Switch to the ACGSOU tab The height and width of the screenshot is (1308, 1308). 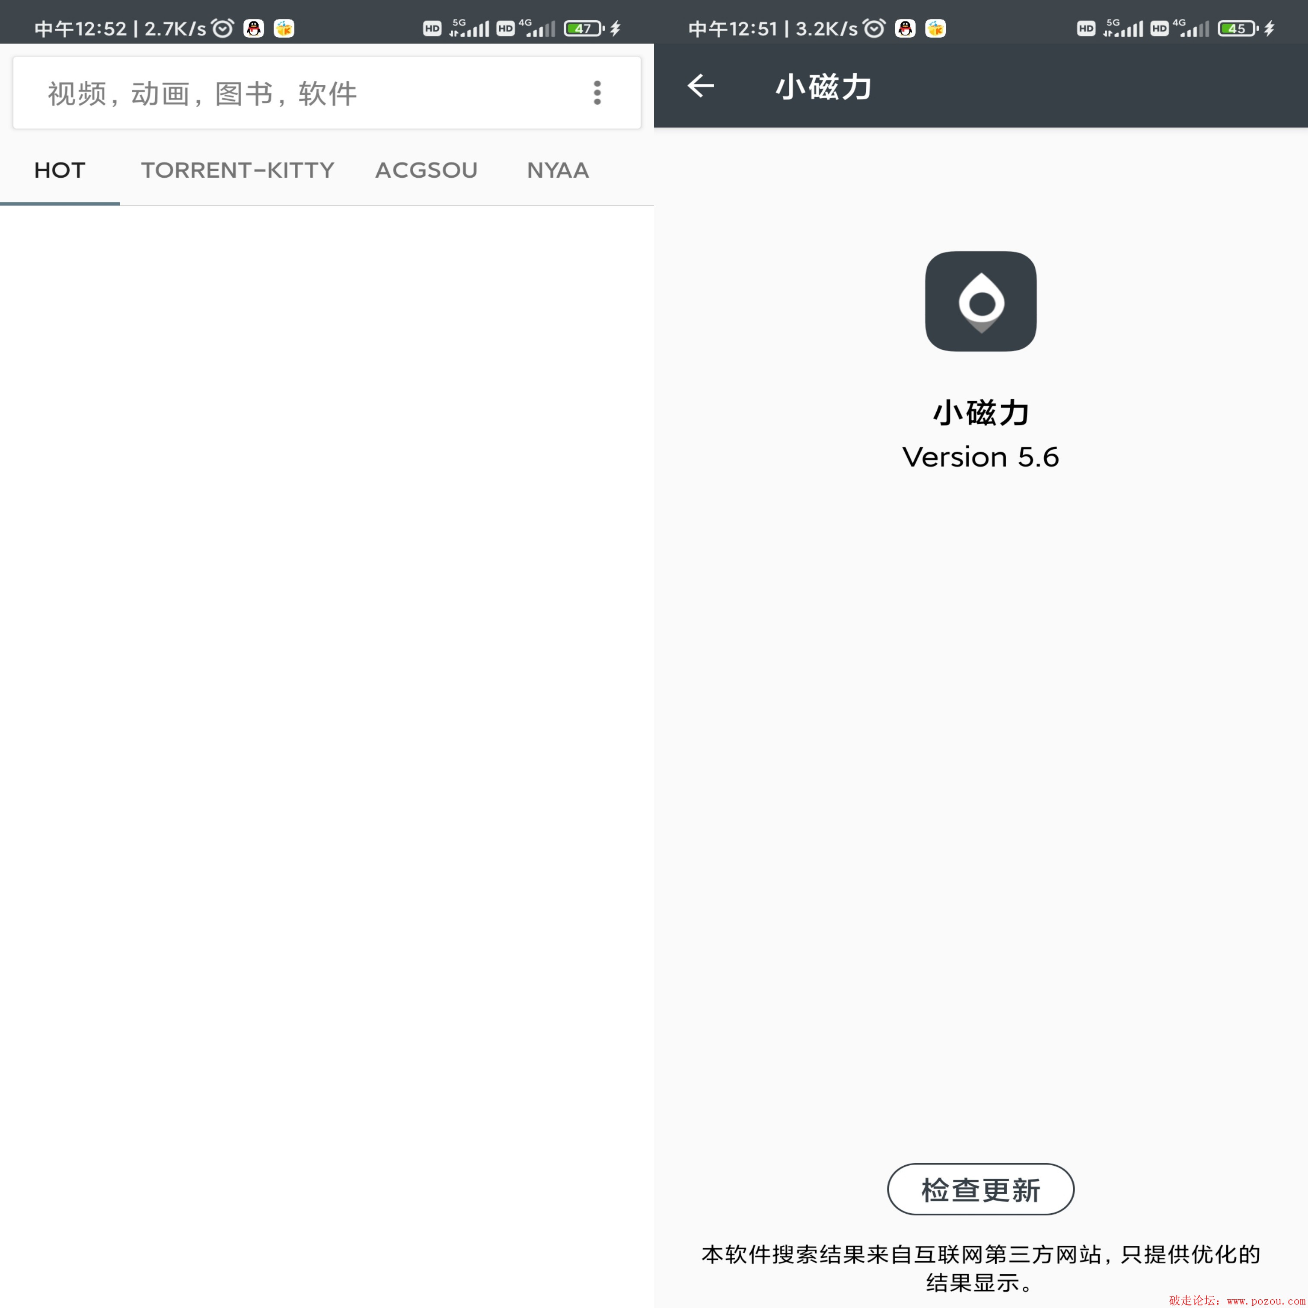coord(427,170)
